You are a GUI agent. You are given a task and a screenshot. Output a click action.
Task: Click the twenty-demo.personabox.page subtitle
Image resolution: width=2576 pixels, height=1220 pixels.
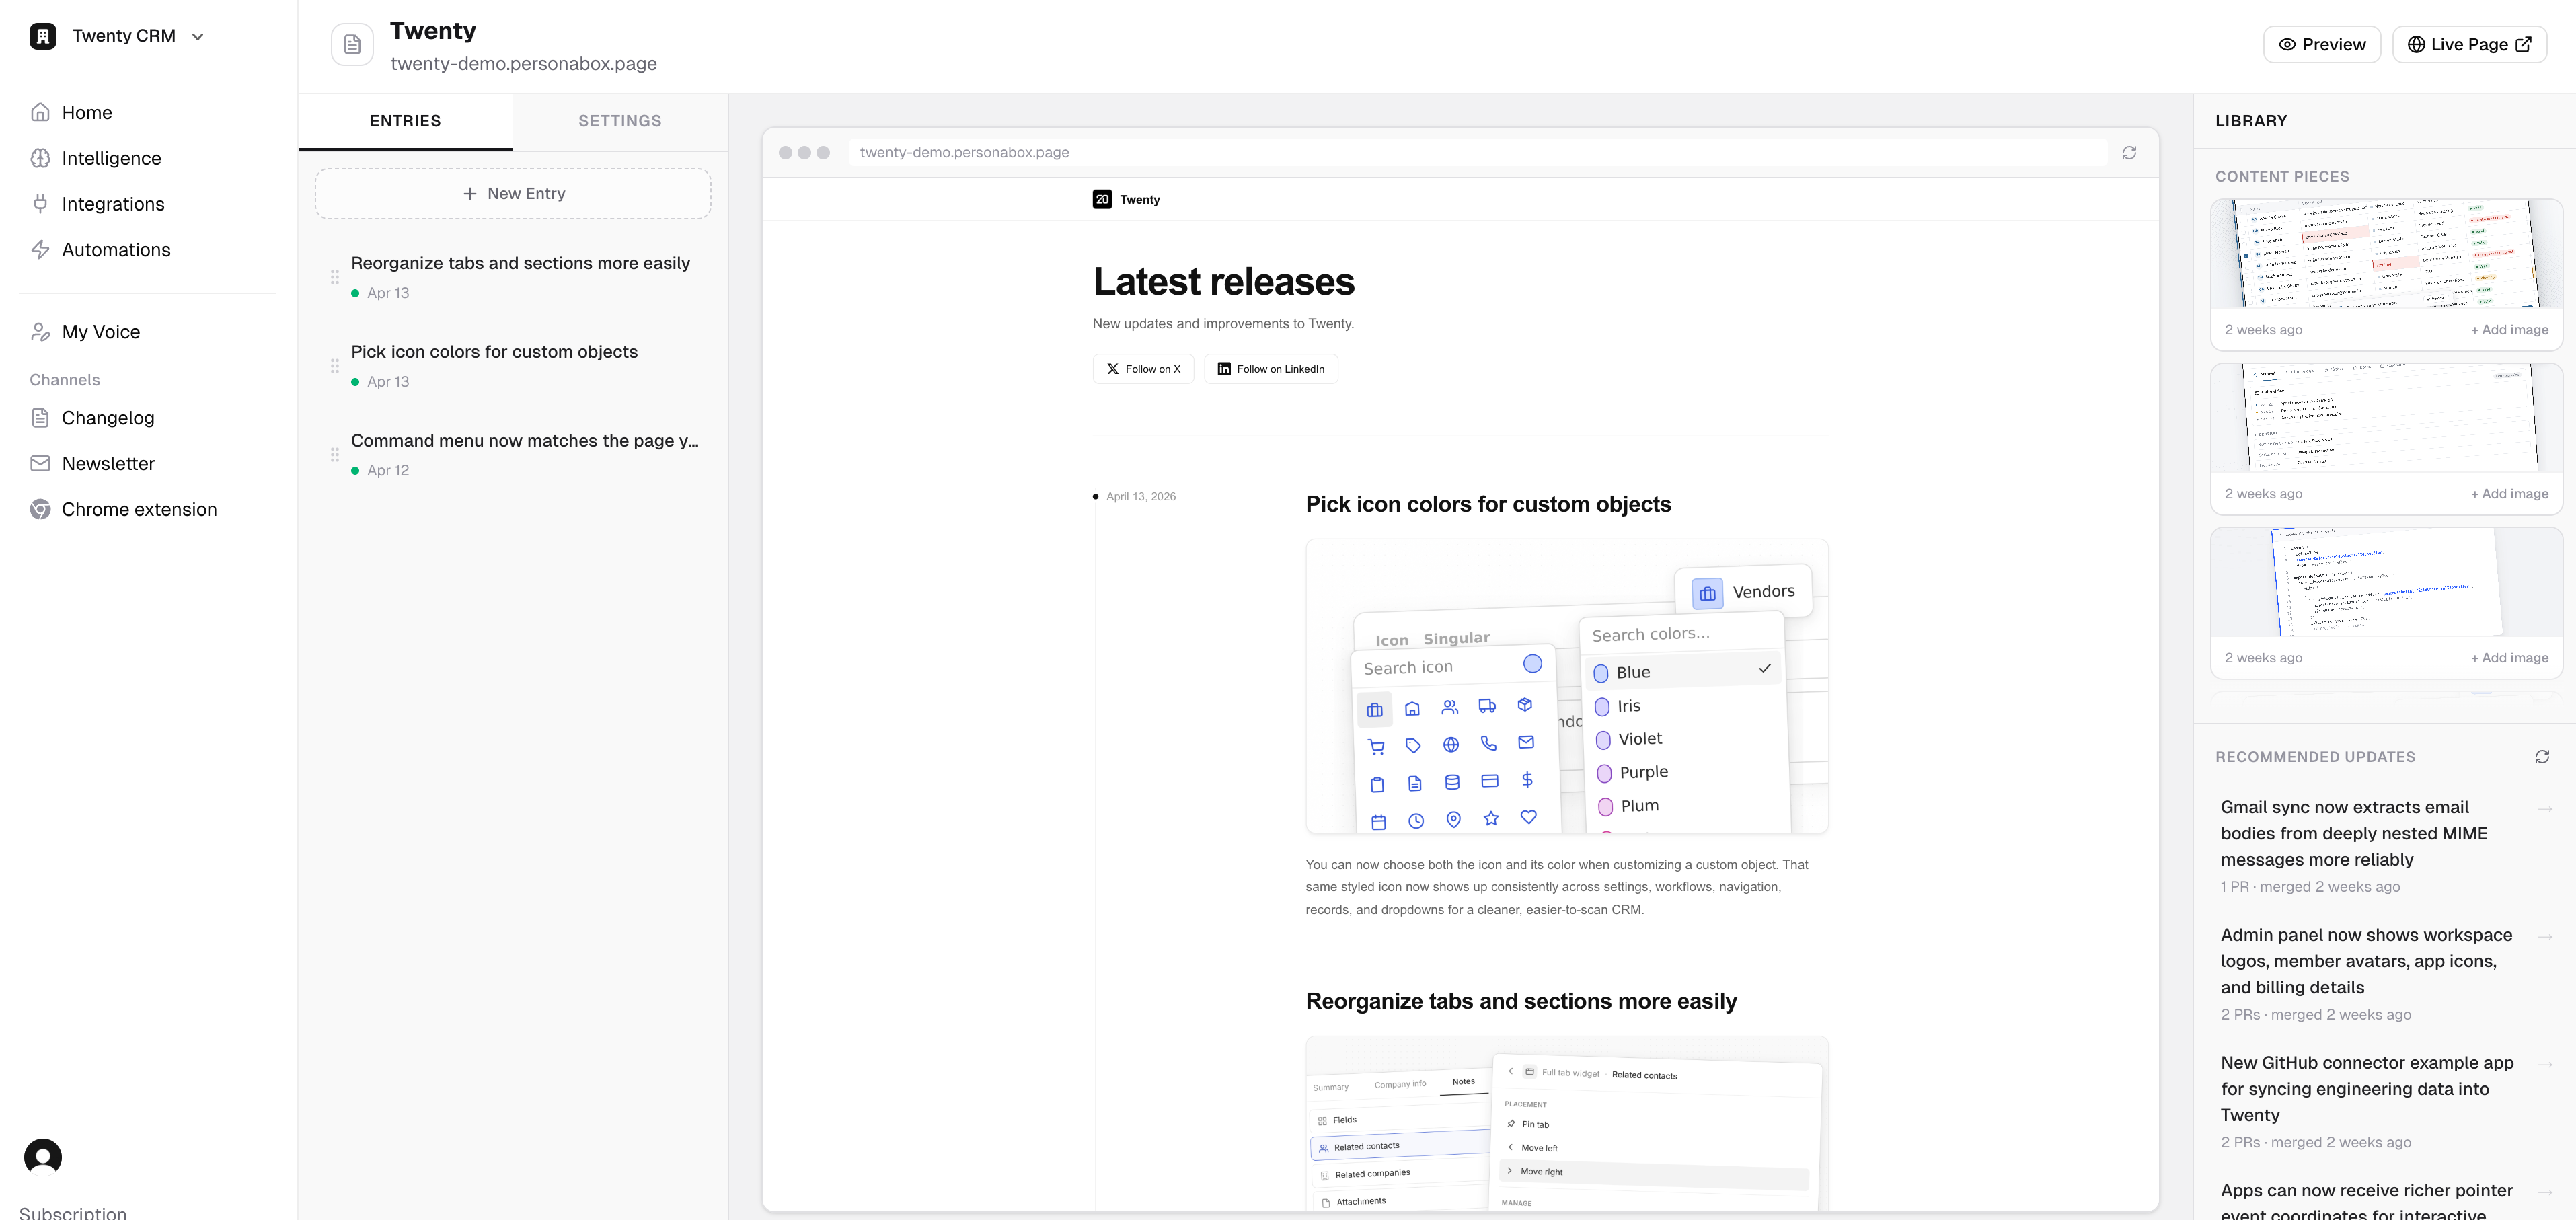click(523, 64)
